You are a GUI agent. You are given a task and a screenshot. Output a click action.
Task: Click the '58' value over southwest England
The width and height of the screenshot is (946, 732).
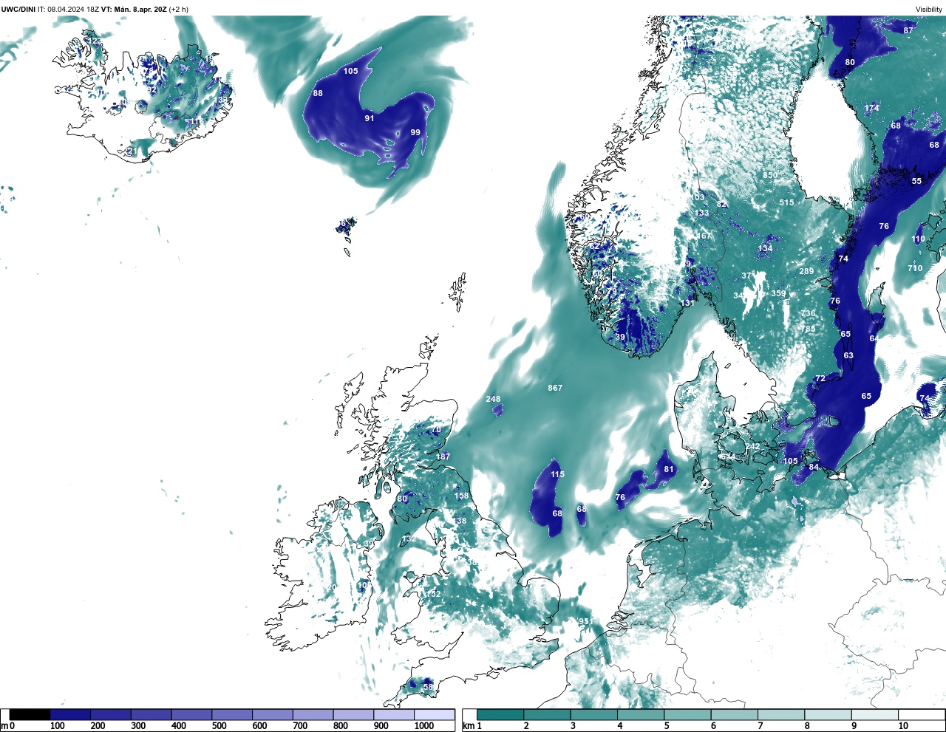click(x=427, y=687)
